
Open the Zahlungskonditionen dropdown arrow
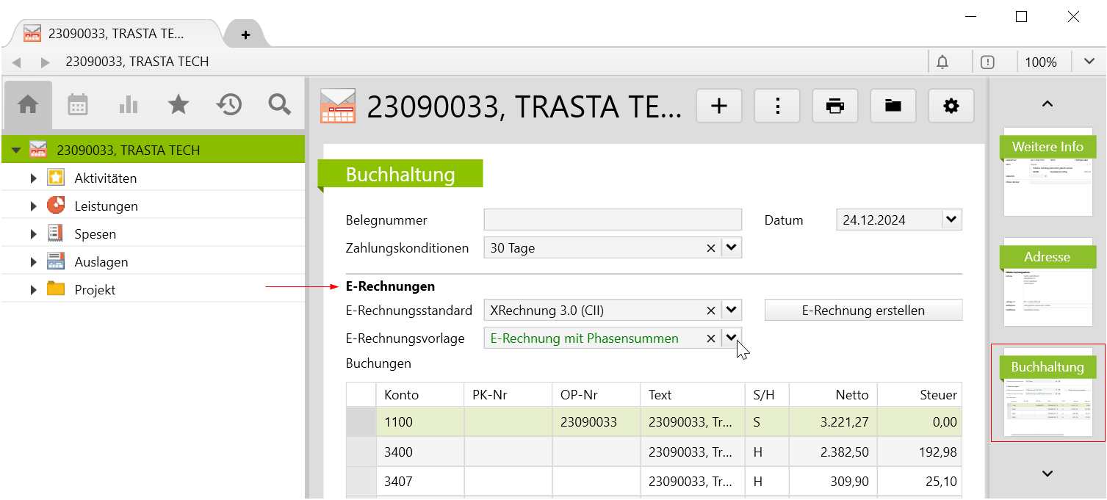click(x=731, y=248)
